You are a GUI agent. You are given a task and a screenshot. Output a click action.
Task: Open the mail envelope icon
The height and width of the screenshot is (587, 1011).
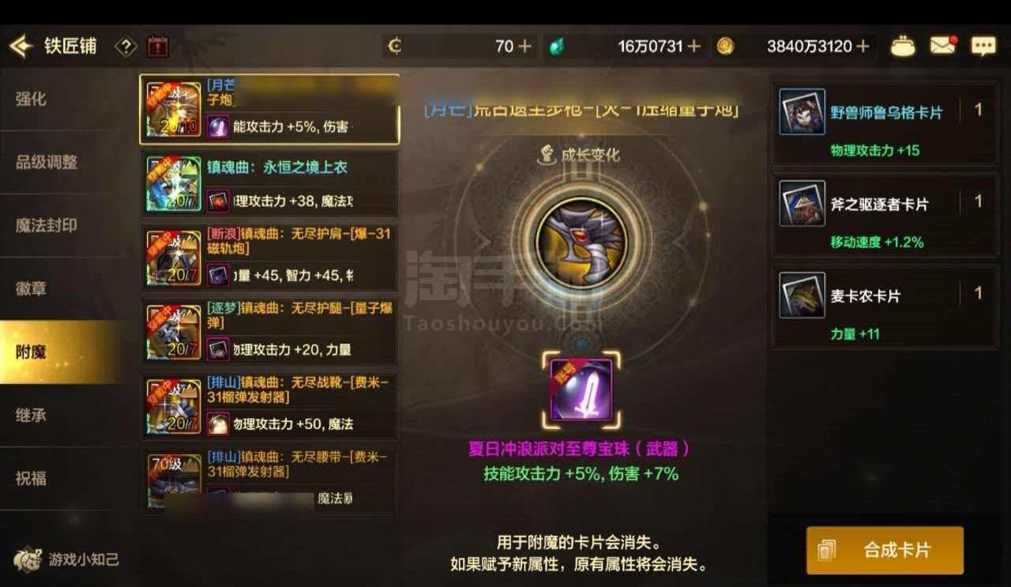[x=943, y=46]
